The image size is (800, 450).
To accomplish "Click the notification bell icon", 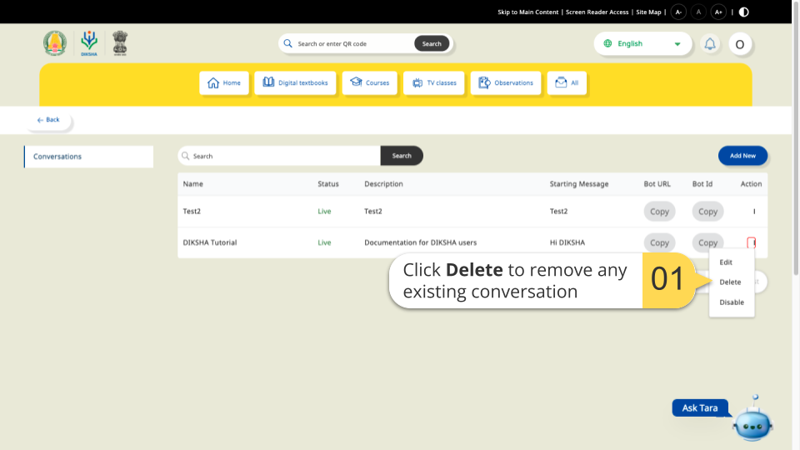I will tap(710, 44).
